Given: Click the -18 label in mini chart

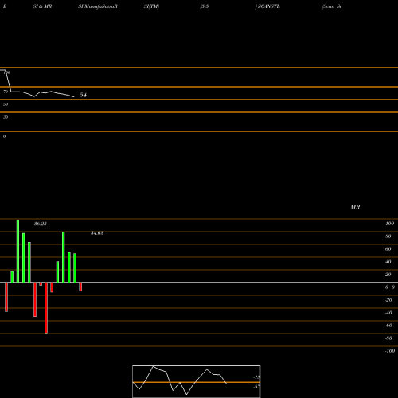Looking at the screenshot, I should [x=256, y=377].
